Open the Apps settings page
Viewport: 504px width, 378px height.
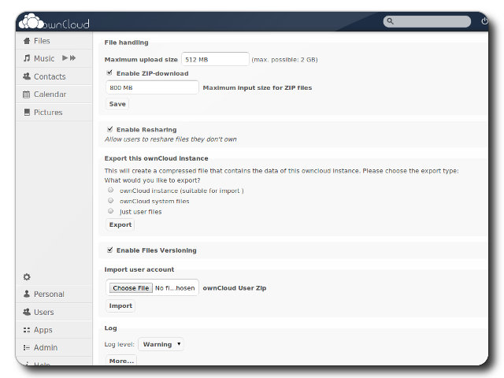(x=43, y=330)
